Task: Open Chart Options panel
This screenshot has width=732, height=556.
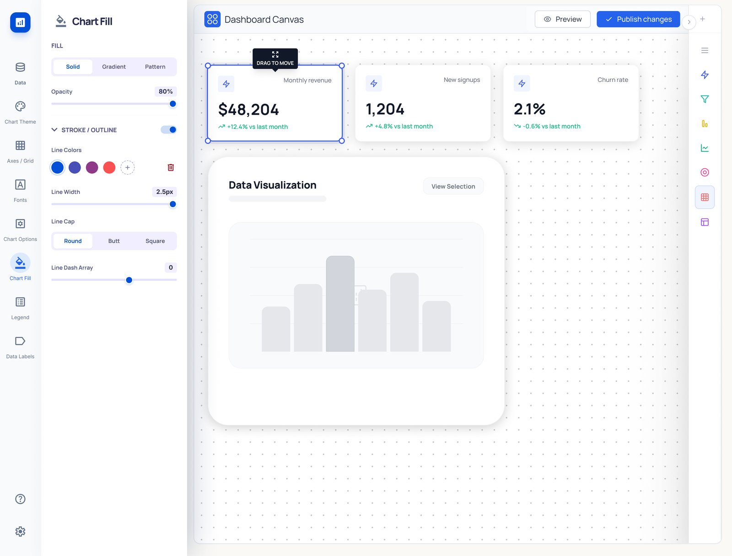Action: click(x=20, y=230)
